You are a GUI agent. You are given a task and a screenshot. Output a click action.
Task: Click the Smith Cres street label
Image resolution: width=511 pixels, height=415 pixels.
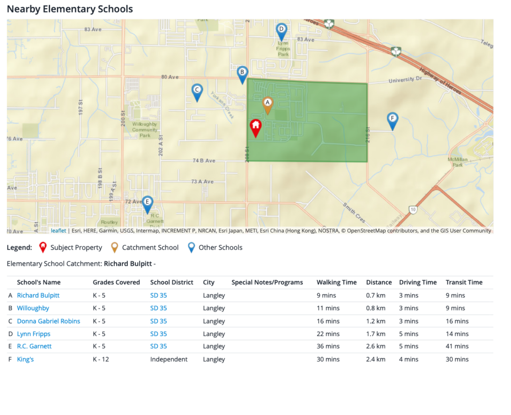(x=354, y=213)
